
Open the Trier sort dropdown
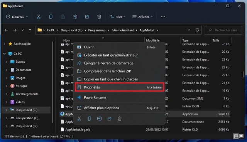tap(118, 17)
